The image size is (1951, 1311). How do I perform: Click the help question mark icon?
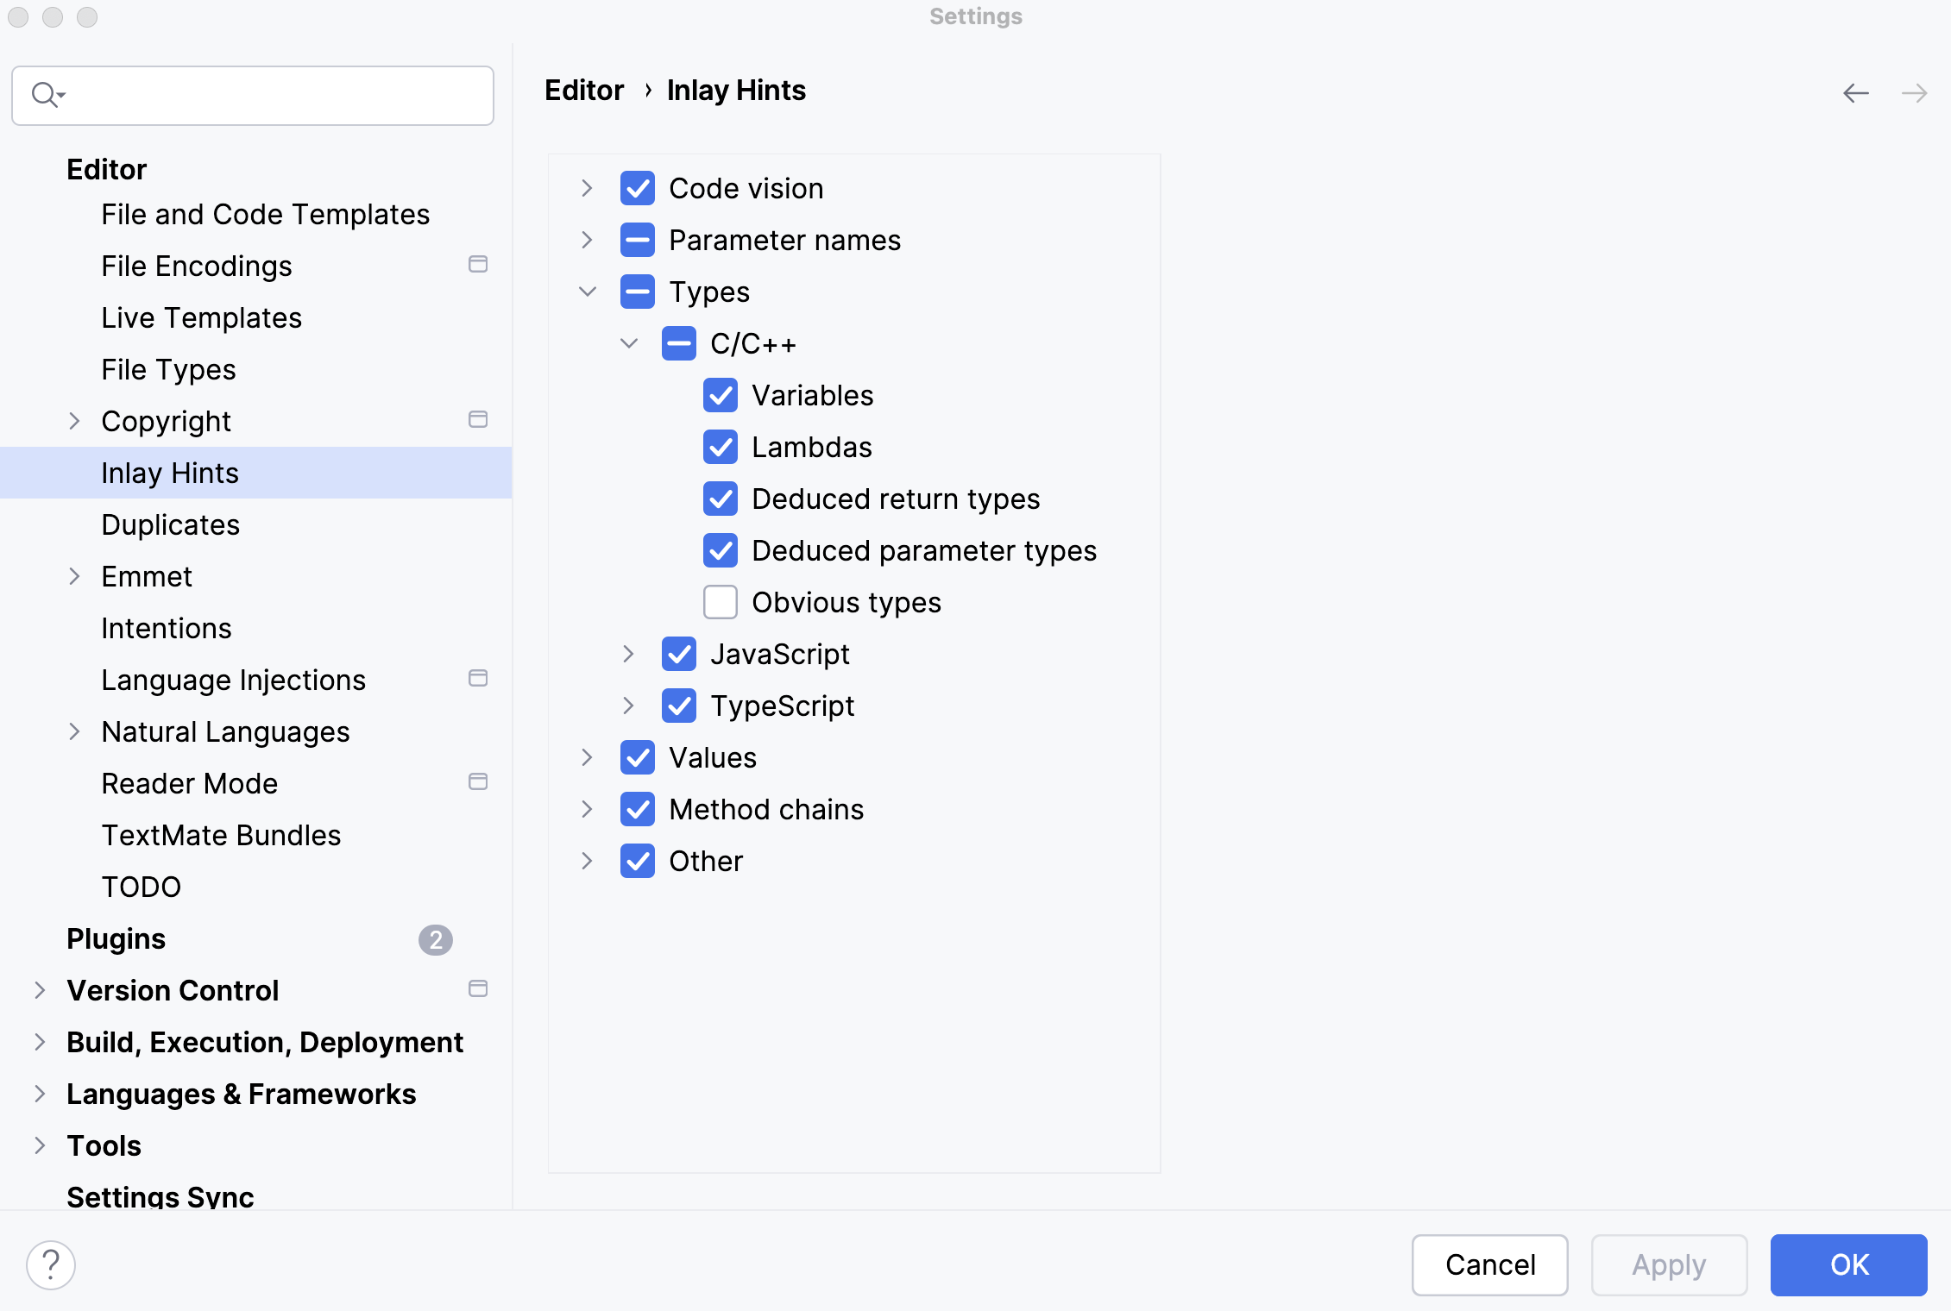[x=50, y=1264]
